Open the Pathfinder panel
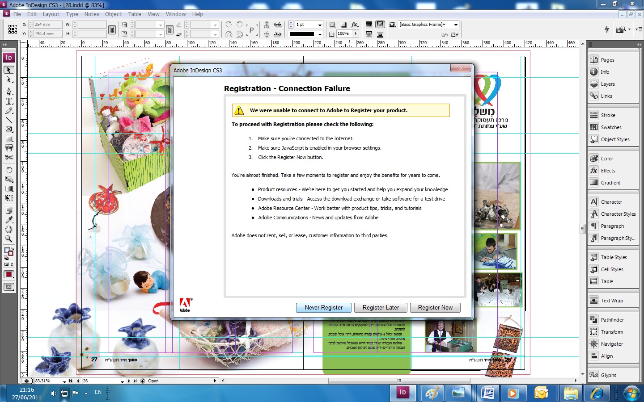This screenshot has width=644, height=402. point(613,320)
